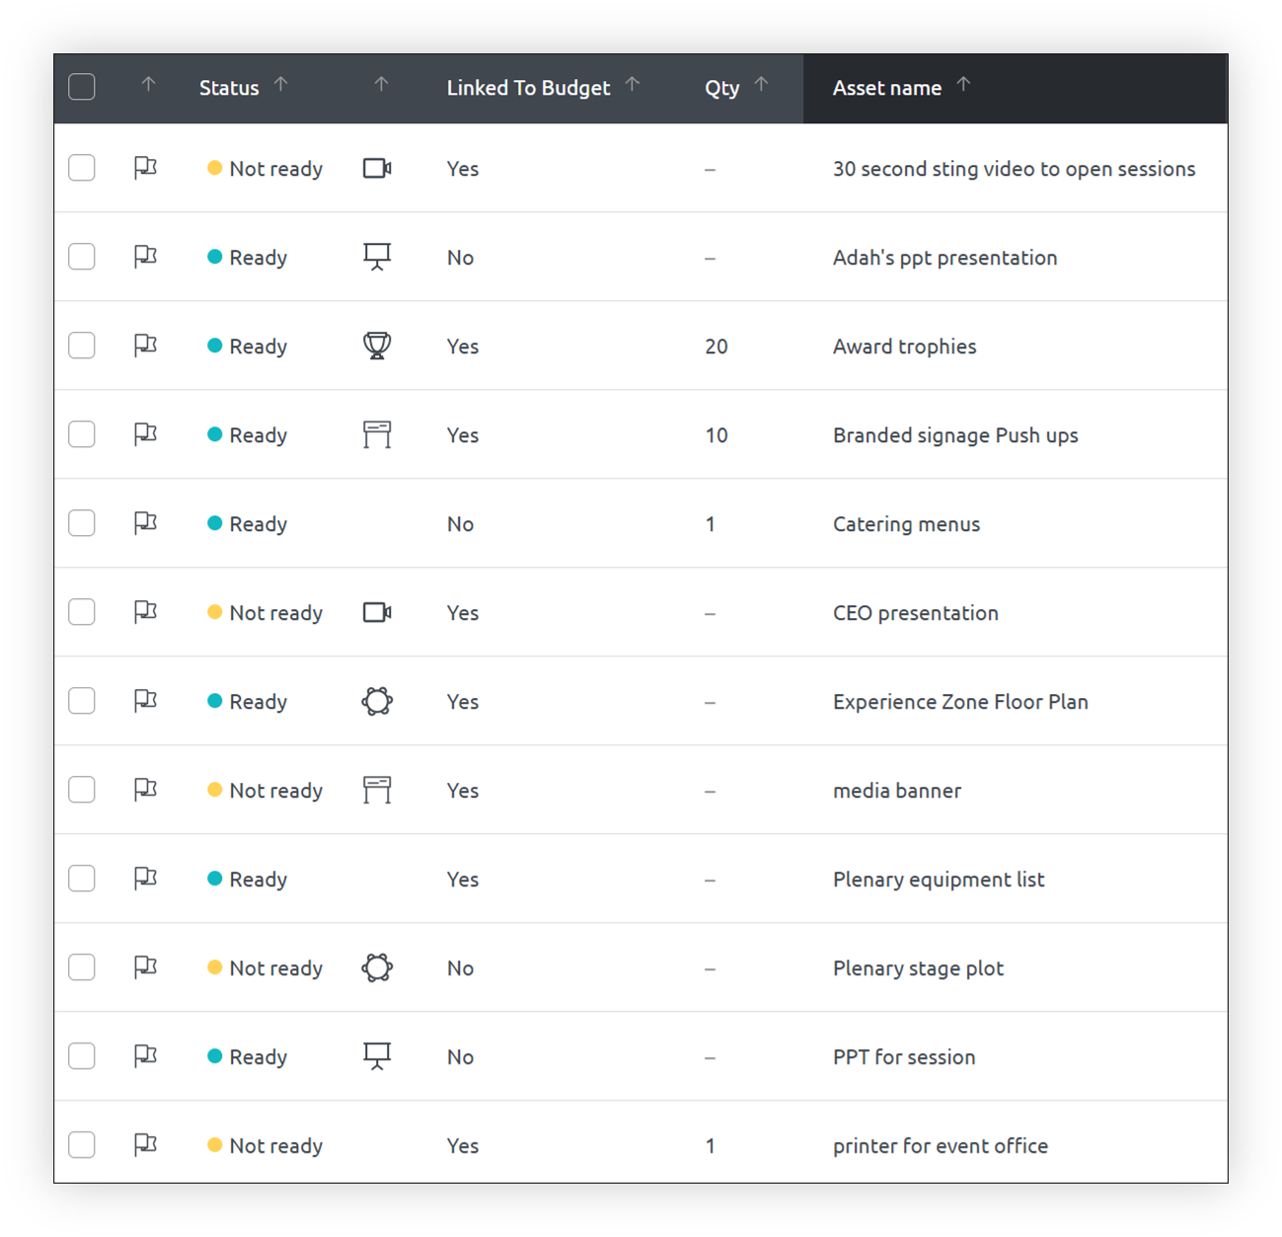This screenshot has width=1282, height=1237.
Task: Click flag icon in media banner row
Action: click(145, 790)
